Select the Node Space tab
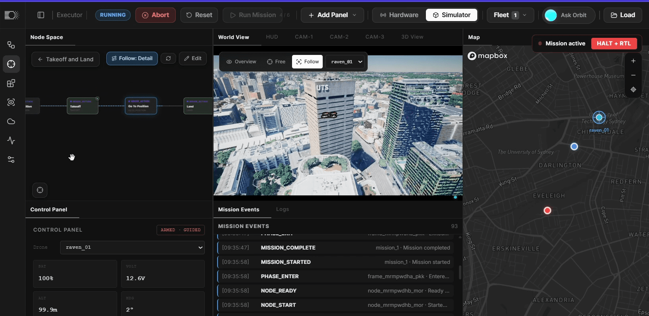This screenshot has width=649, height=316. (47, 37)
